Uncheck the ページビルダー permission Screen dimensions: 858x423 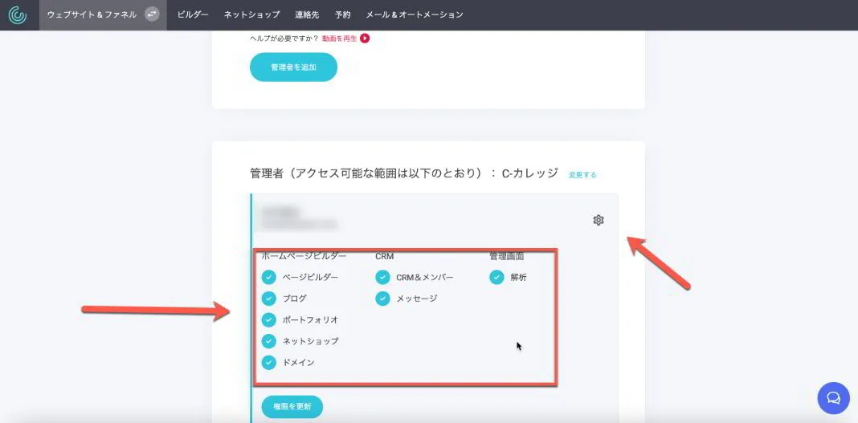(x=269, y=278)
